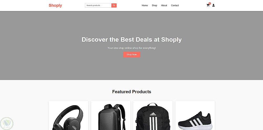
Task: Open the Shop menu item
Action: [154, 6]
